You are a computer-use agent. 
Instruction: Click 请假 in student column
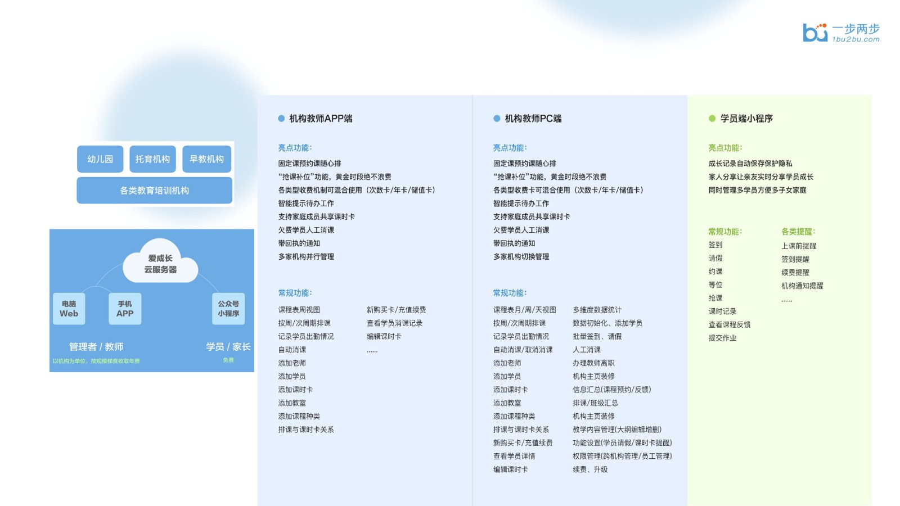click(x=715, y=259)
